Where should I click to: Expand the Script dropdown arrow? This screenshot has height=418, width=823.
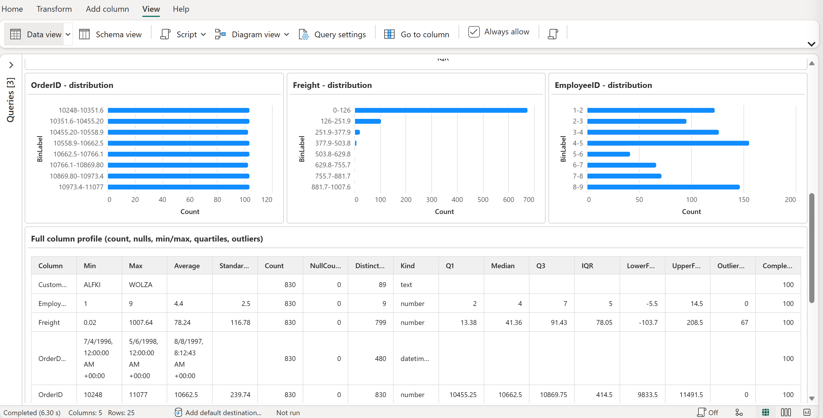[x=203, y=34]
